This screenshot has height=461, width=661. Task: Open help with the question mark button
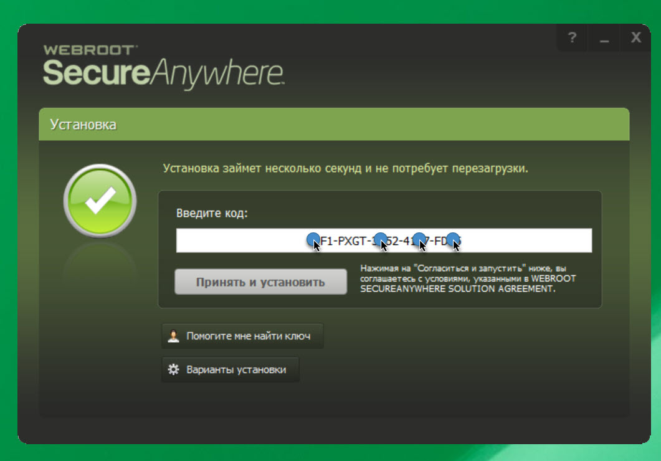coord(572,38)
